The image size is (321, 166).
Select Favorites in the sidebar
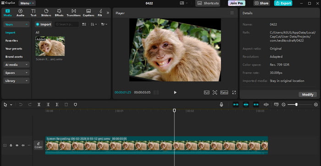(11, 41)
